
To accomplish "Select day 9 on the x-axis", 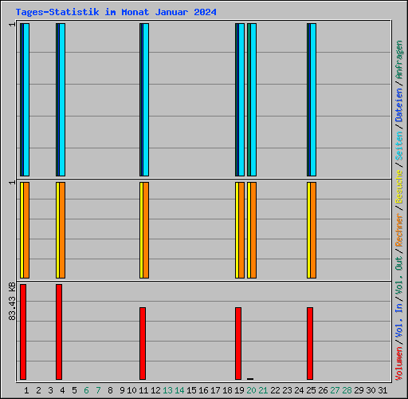I will (x=122, y=390).
